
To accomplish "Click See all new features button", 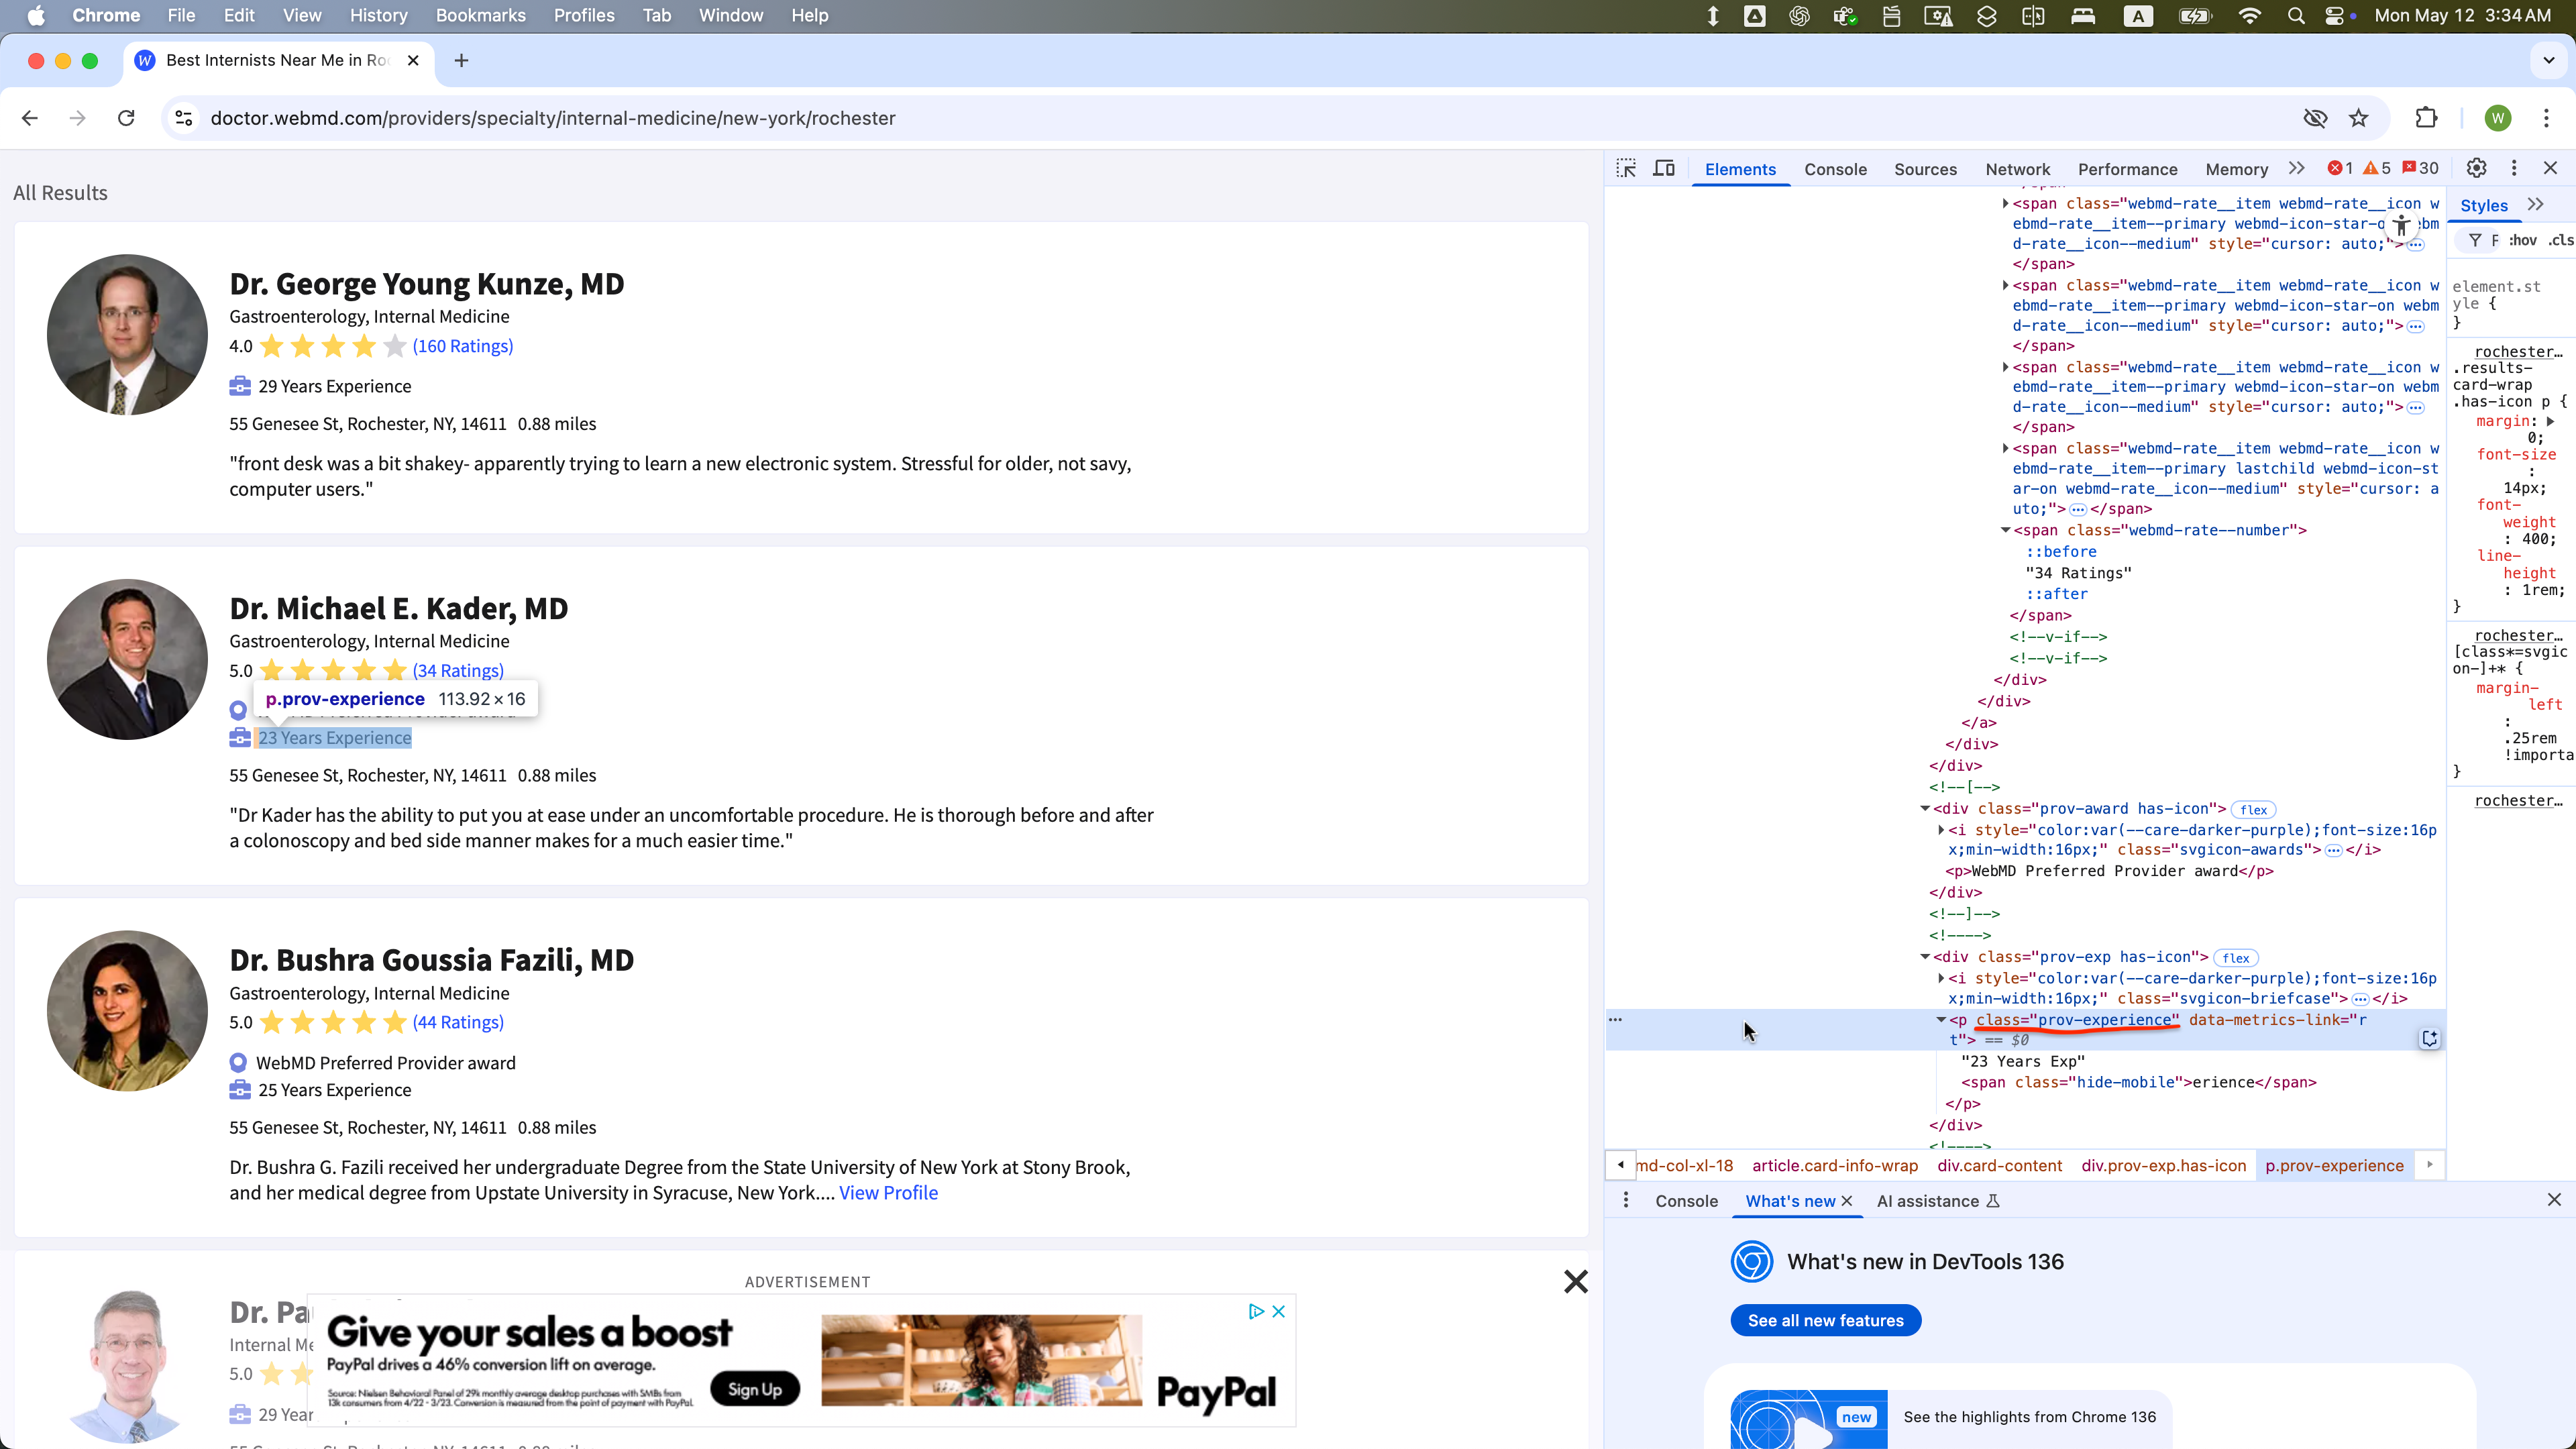I will 1825,1320.
